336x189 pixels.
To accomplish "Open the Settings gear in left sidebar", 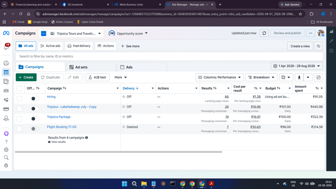I will [6, 150].
